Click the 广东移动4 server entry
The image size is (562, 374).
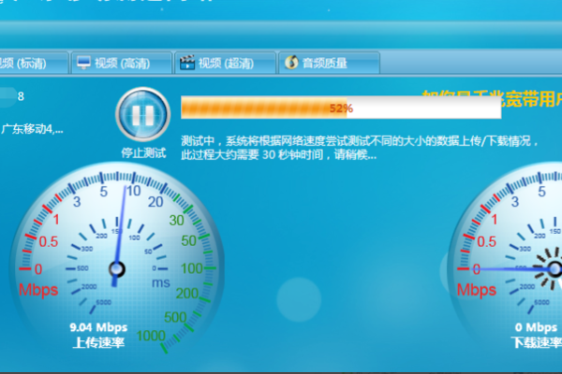pyautogui.click(x=34, y=129)
